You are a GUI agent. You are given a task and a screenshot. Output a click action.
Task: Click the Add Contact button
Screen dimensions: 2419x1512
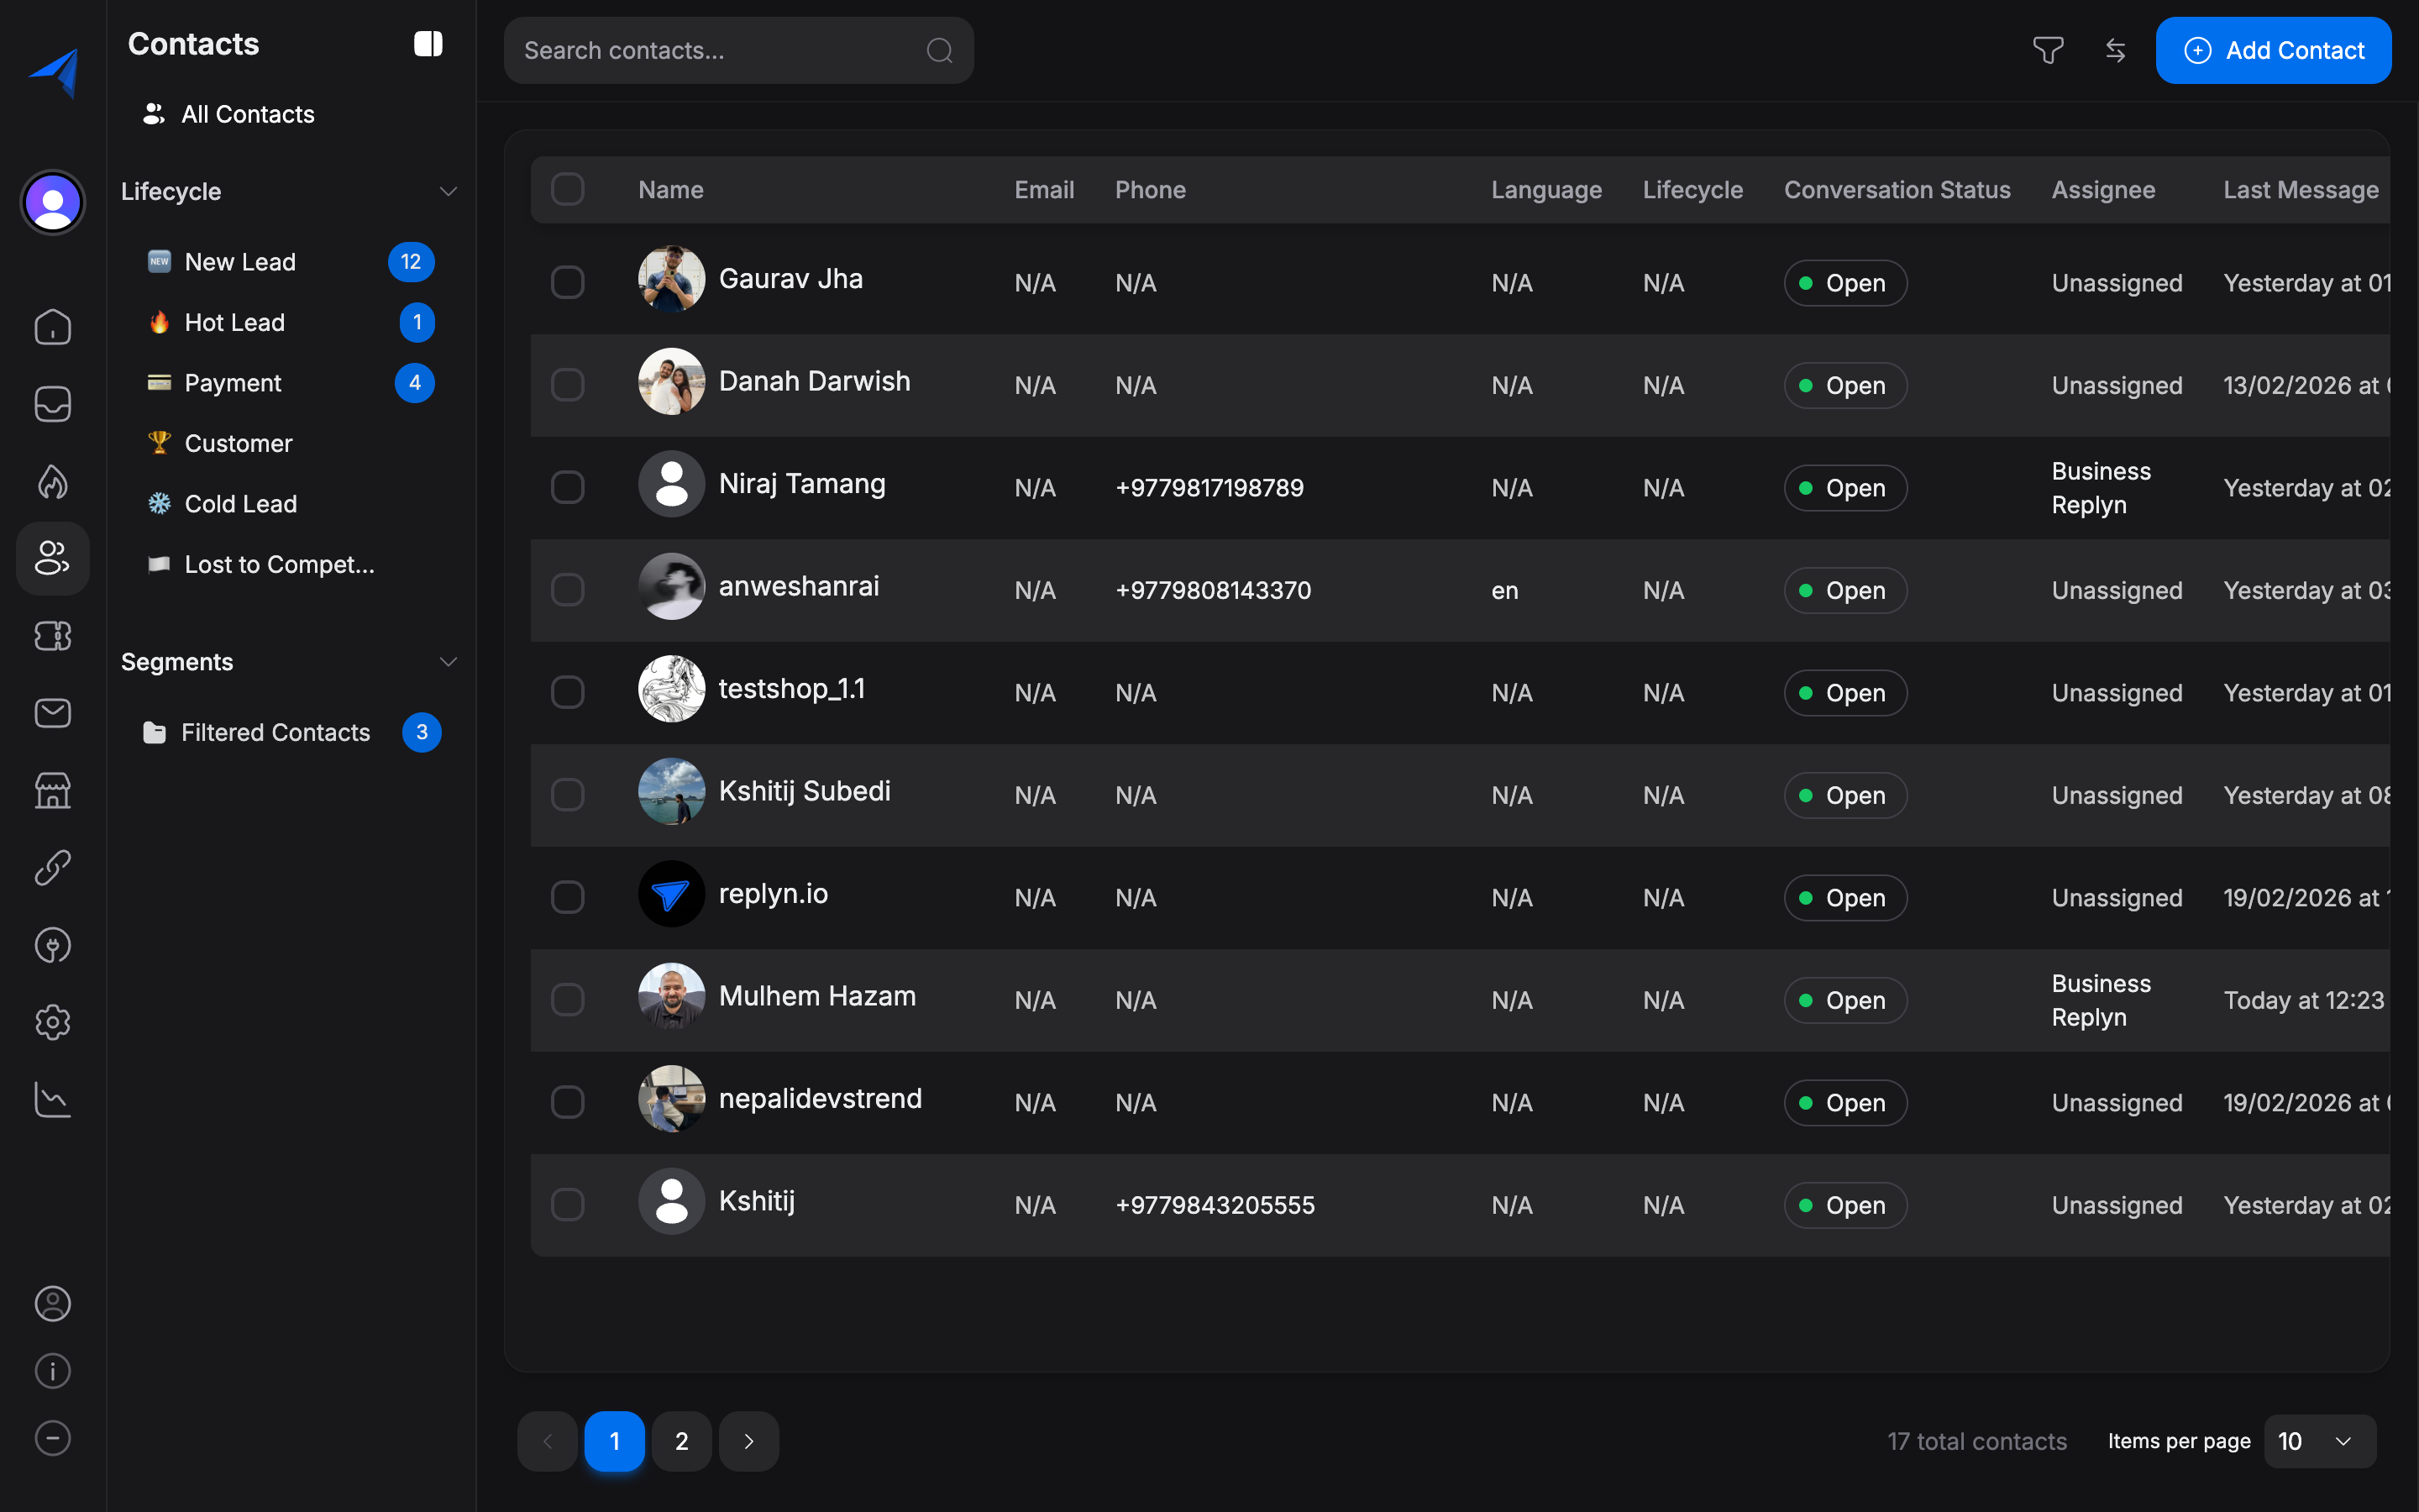point(2273,50)
